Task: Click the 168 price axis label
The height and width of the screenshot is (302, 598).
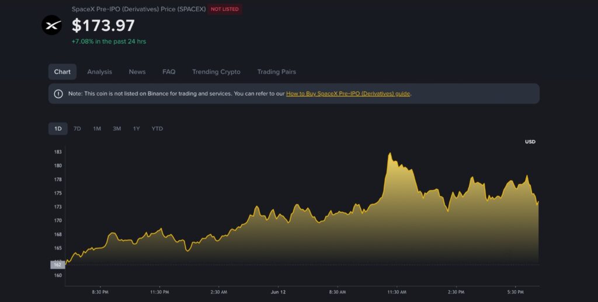Action: pos(58,234)
